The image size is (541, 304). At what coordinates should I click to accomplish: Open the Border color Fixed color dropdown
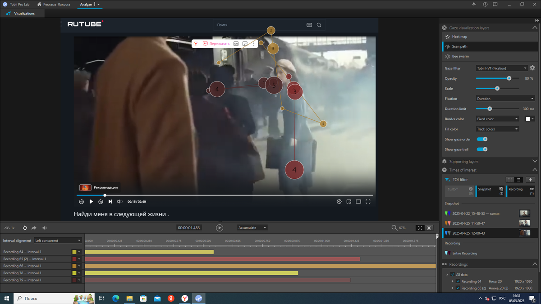(498, 119)
